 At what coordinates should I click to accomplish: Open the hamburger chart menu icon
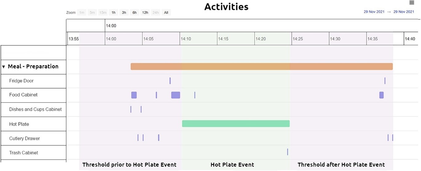411,3
